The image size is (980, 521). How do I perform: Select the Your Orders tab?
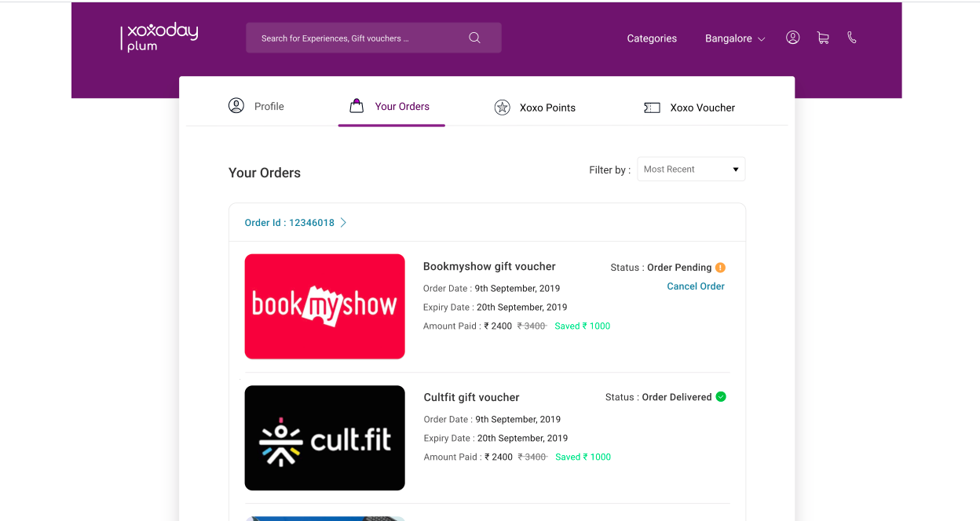point(390,106)
